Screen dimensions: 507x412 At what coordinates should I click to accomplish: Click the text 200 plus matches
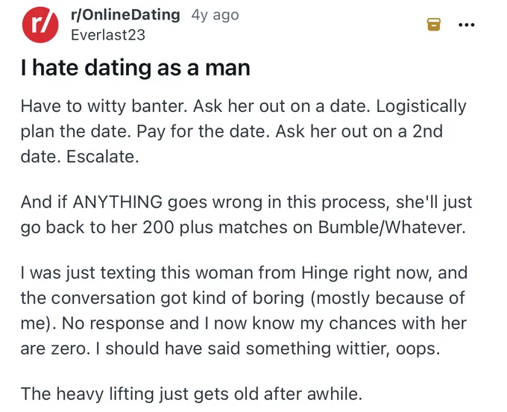click(215, 227)
